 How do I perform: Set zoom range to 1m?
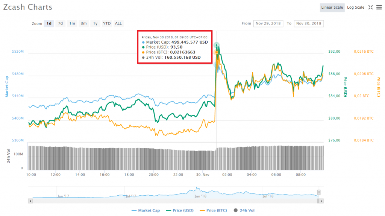[72, 23]
